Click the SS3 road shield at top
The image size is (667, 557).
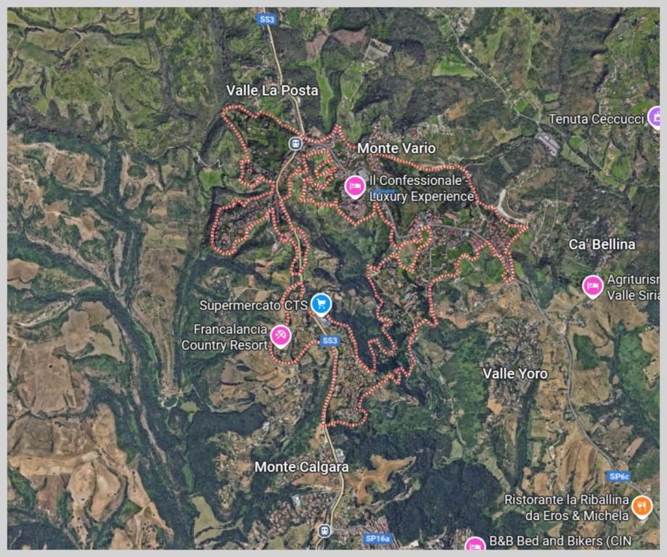point(267,19)
